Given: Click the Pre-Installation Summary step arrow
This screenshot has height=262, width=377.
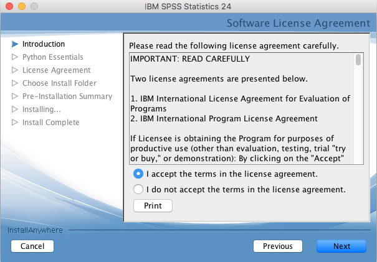Looking at the screenshot, I should [x=15, y=96].
